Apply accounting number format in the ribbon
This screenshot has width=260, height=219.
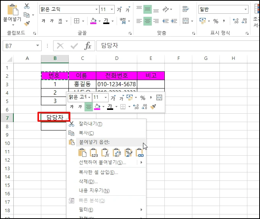(x=203, y=21)
